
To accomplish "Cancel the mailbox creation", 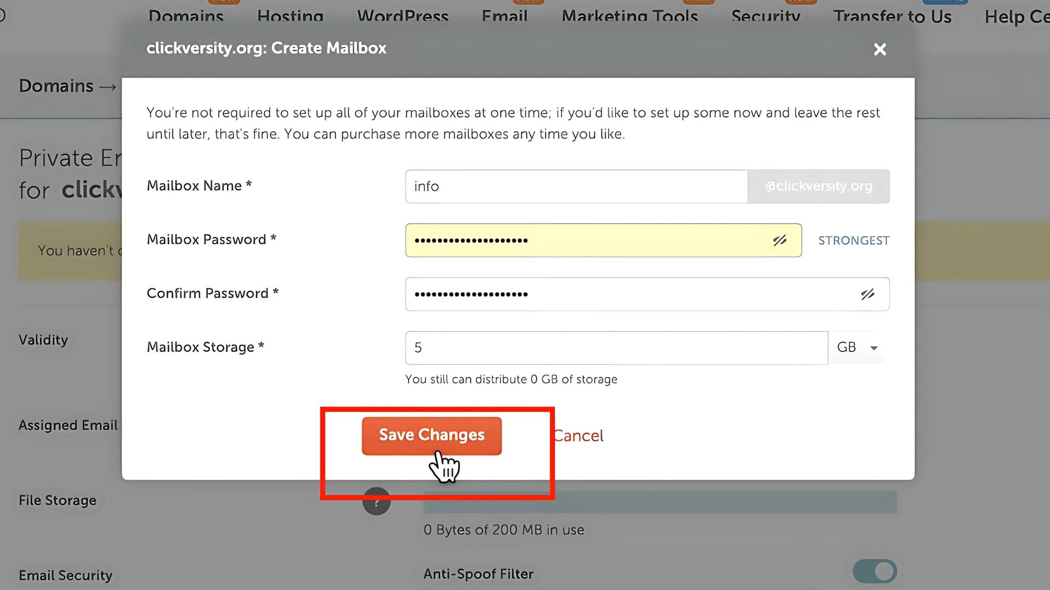I will point(578,436).
